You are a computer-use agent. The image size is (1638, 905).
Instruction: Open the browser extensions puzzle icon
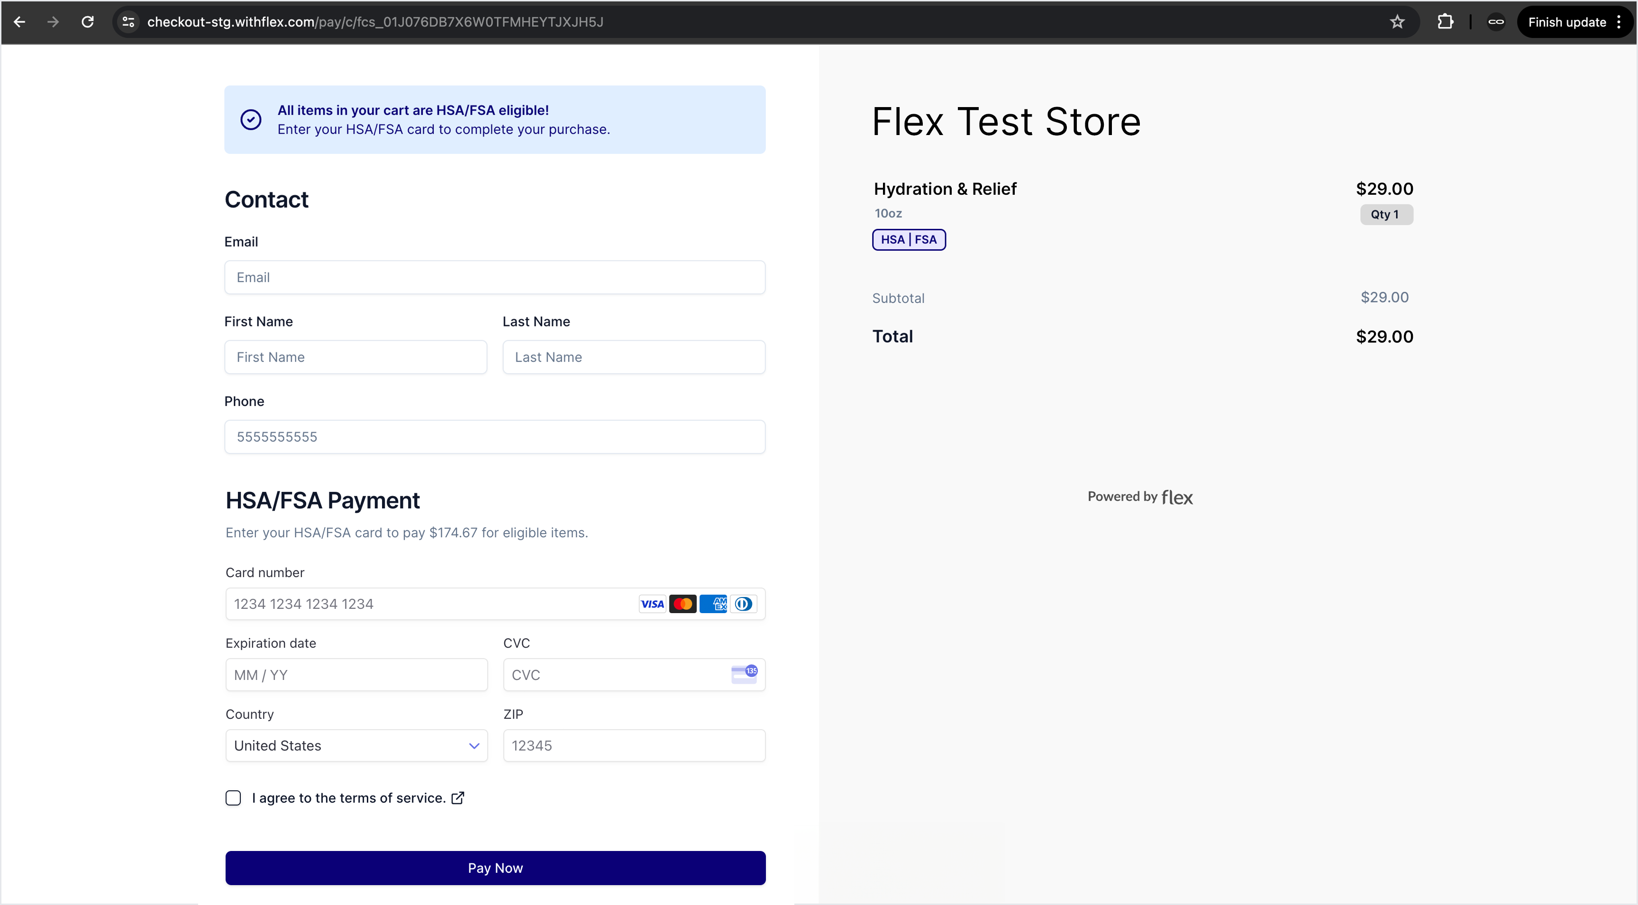coord(1445,22)
